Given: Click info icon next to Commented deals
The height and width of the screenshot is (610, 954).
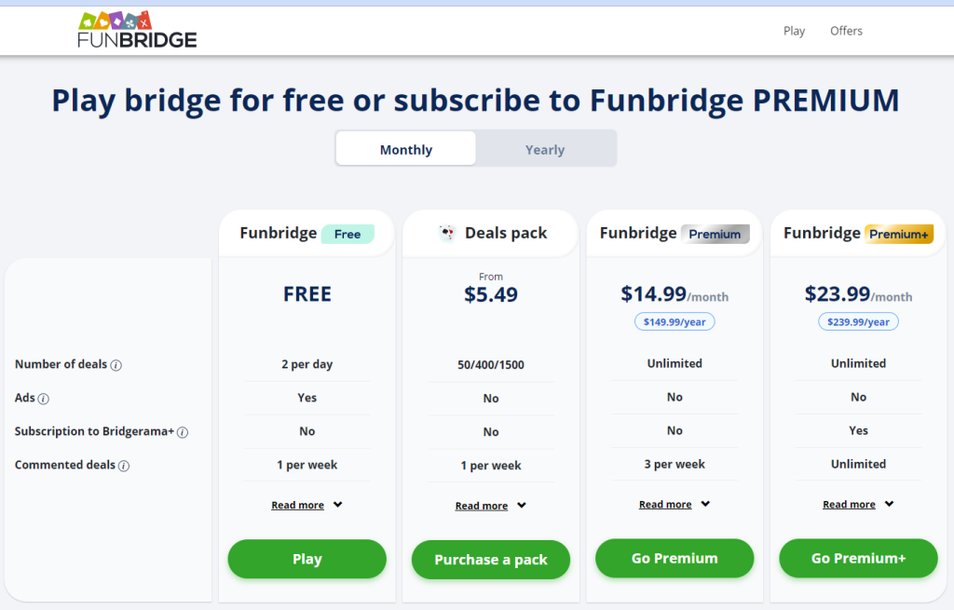Looking at the screenshot, I should tap(124, 466).
